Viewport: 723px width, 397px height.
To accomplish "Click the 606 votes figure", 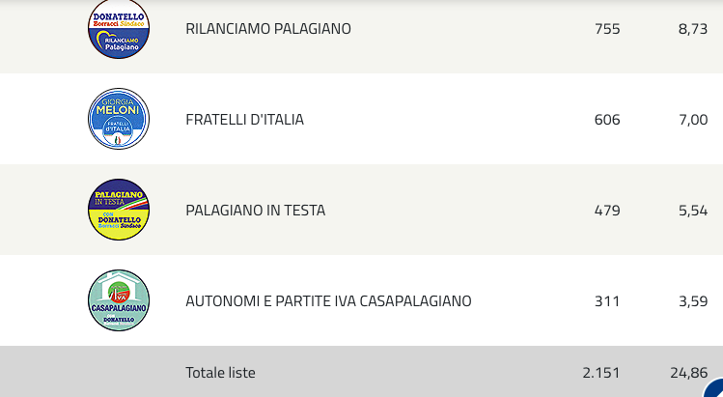I will tap(607, 120).
